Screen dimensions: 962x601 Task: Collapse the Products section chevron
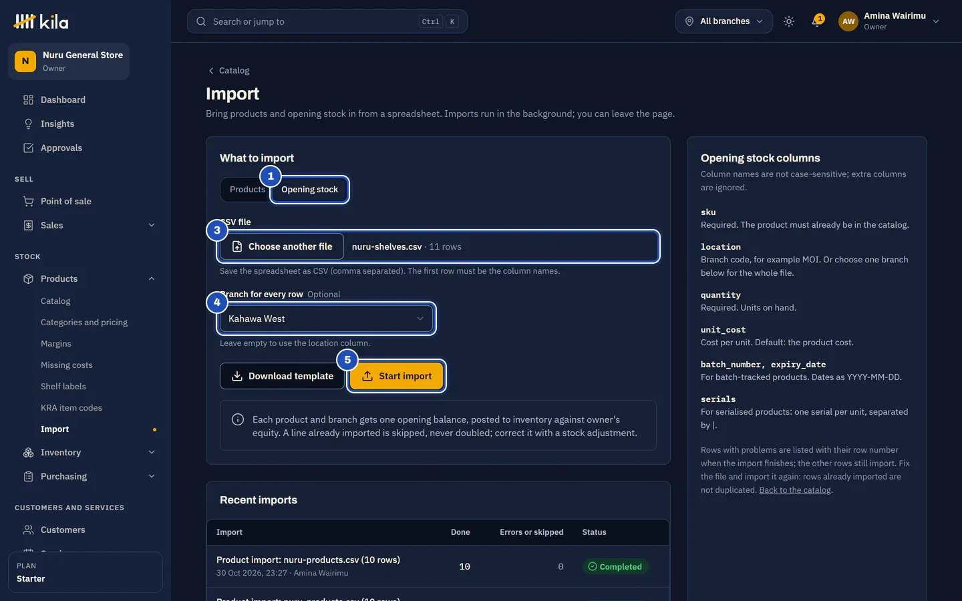point(152,278)
